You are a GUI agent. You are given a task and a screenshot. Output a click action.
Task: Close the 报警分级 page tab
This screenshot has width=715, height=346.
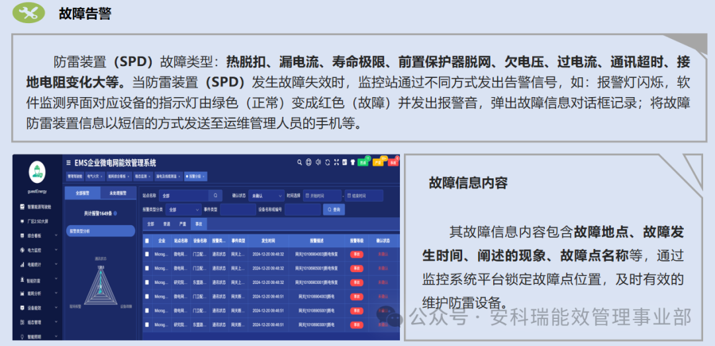click(x=205, y=176)
